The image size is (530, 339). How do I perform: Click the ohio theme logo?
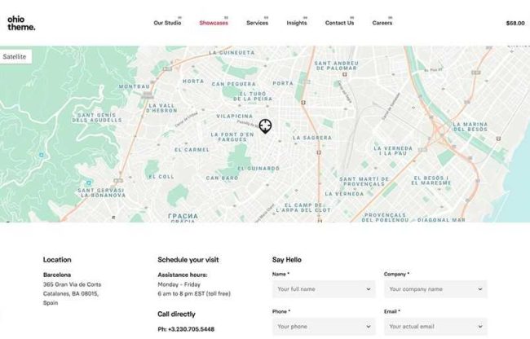click(x=21, y=23)
